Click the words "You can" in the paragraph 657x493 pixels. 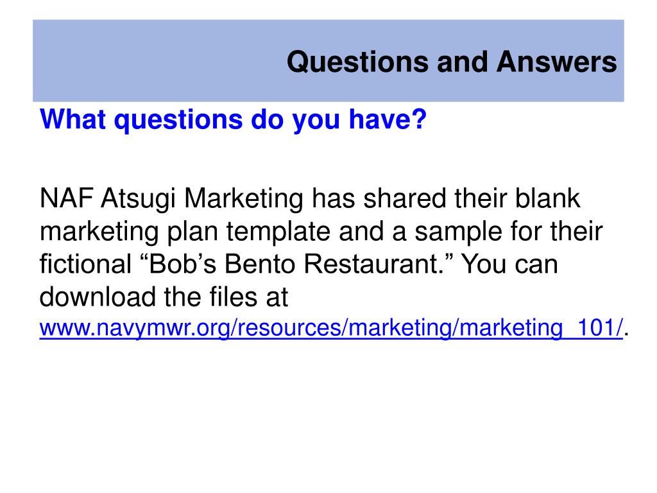[x=510, y=264]
